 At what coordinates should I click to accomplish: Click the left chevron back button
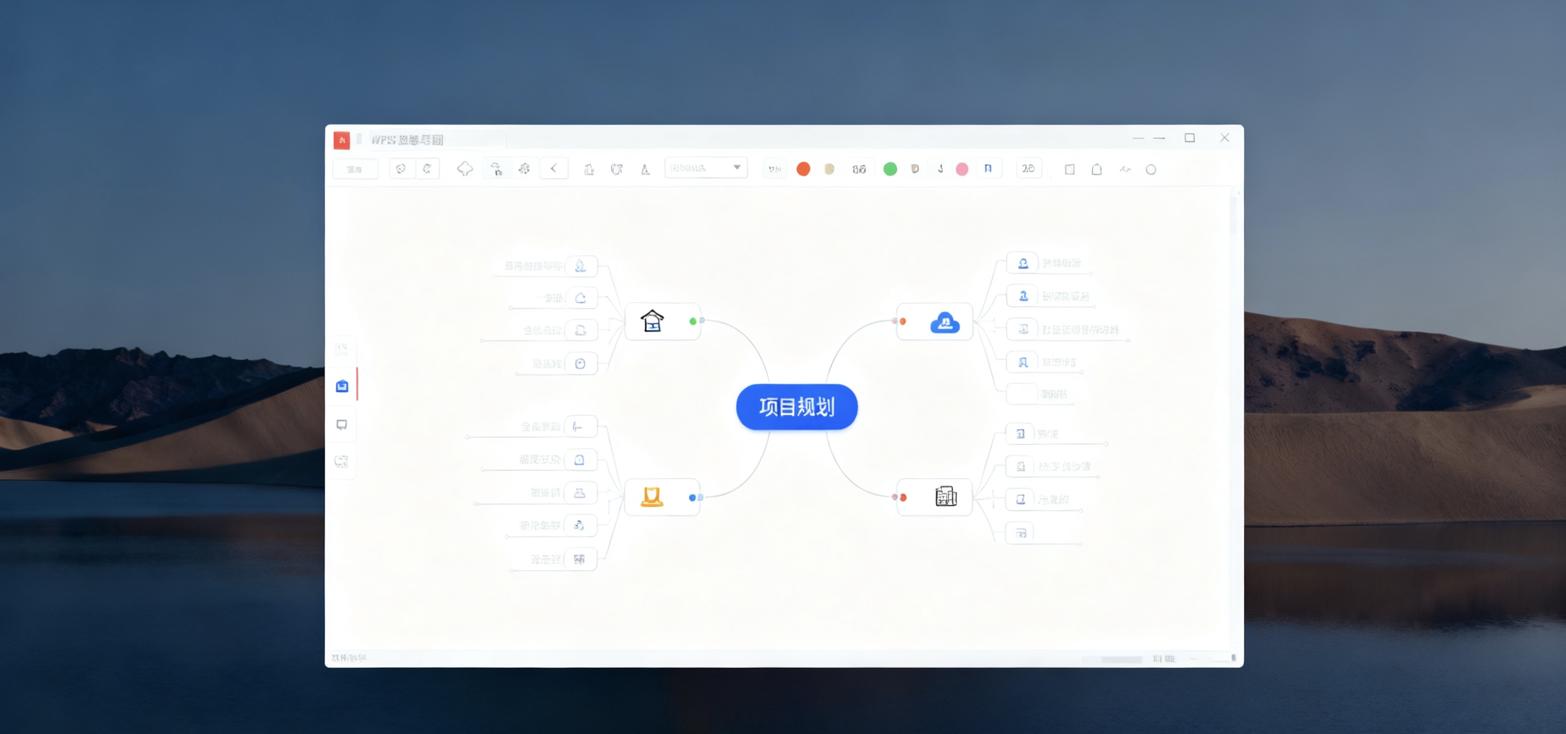click(x=554, y=168)
